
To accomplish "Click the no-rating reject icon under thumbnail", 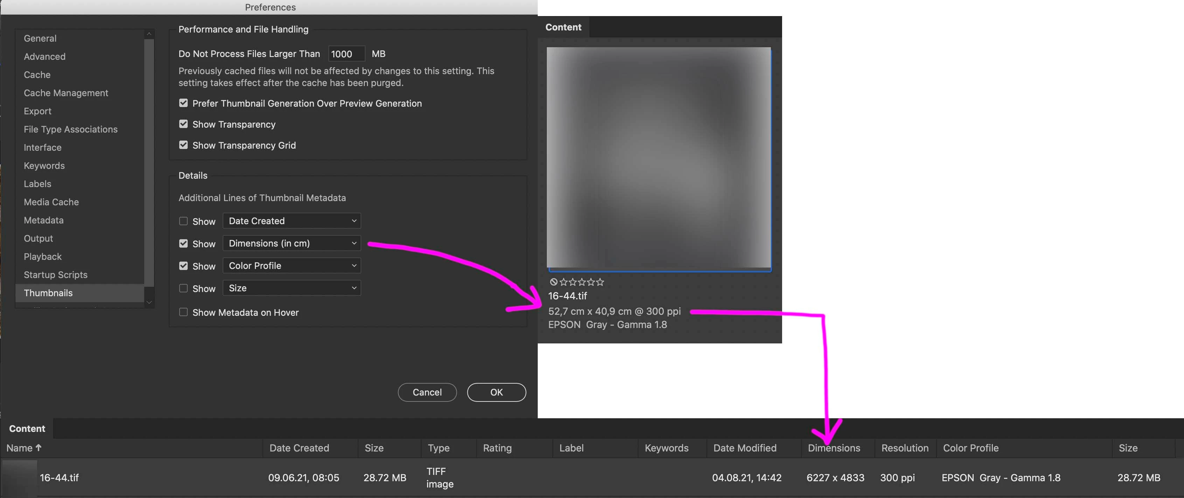I will tap(553, 282).
